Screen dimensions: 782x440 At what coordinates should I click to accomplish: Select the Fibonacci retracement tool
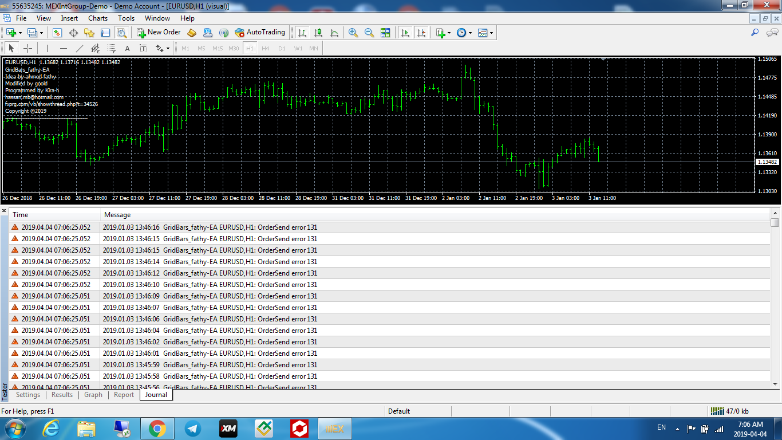click(x=111, y=49)
